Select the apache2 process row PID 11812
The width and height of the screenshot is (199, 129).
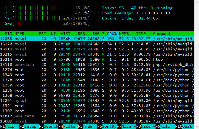point(97,116)
